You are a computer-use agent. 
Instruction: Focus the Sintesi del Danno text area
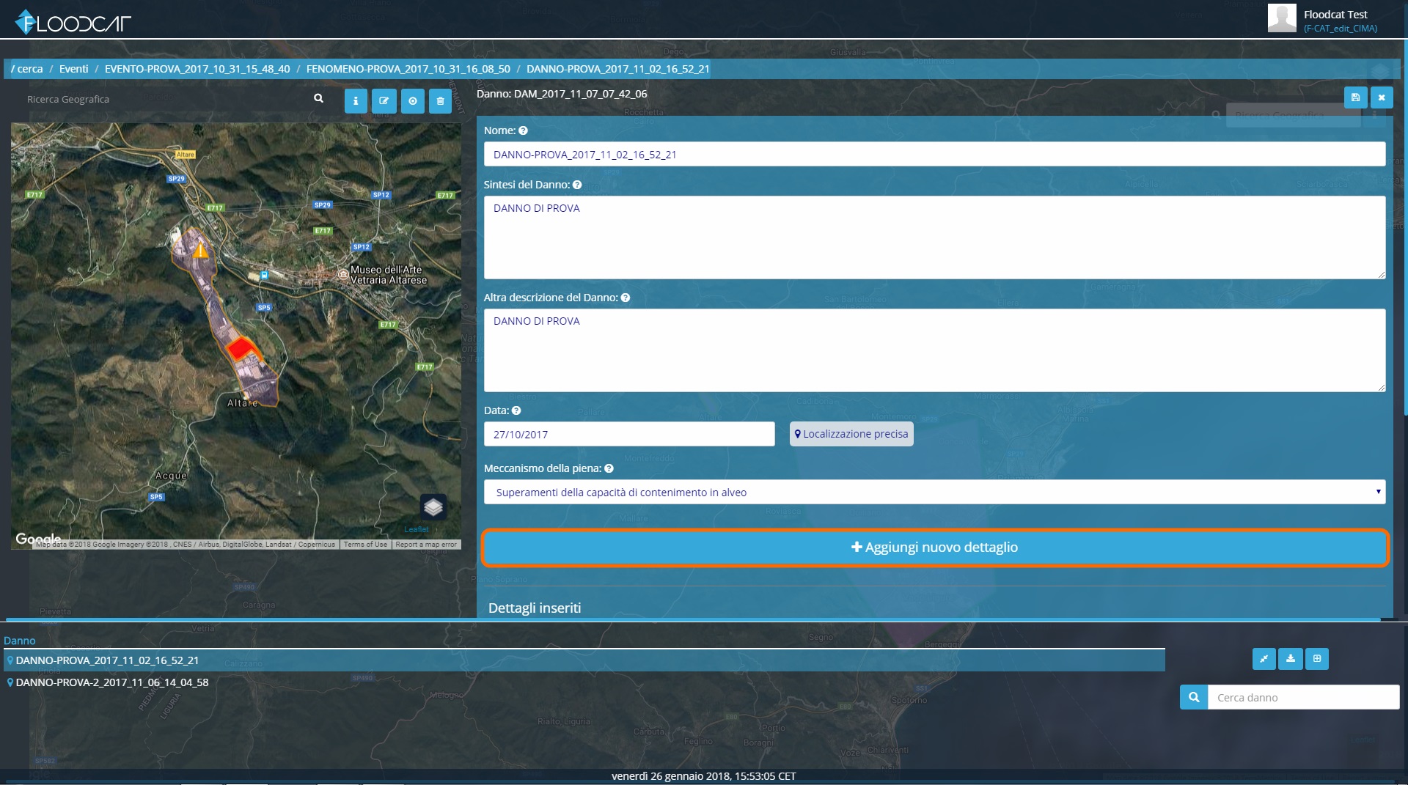coord(934,237)
